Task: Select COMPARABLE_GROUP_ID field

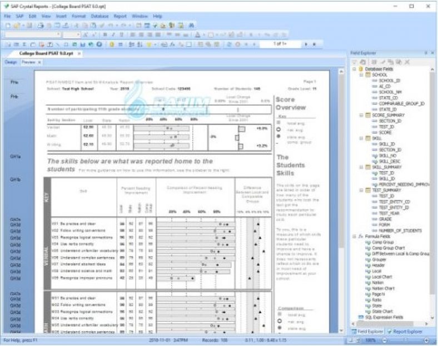Action: pyautogui.click(x=401, y=103)
